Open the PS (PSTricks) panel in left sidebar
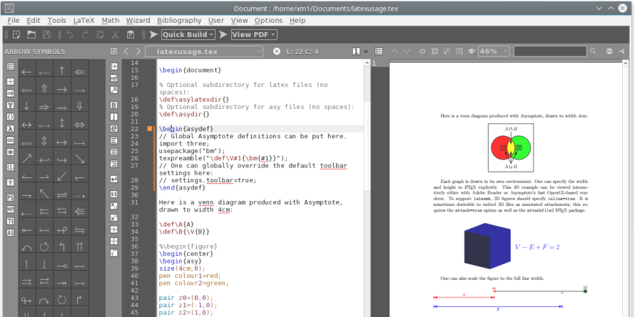This screenshot has width=635, height=317. pos(10,197)
